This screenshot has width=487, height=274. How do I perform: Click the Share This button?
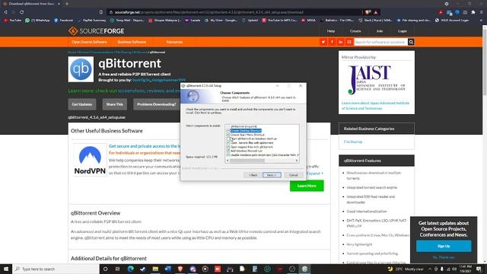pos(115,104)
